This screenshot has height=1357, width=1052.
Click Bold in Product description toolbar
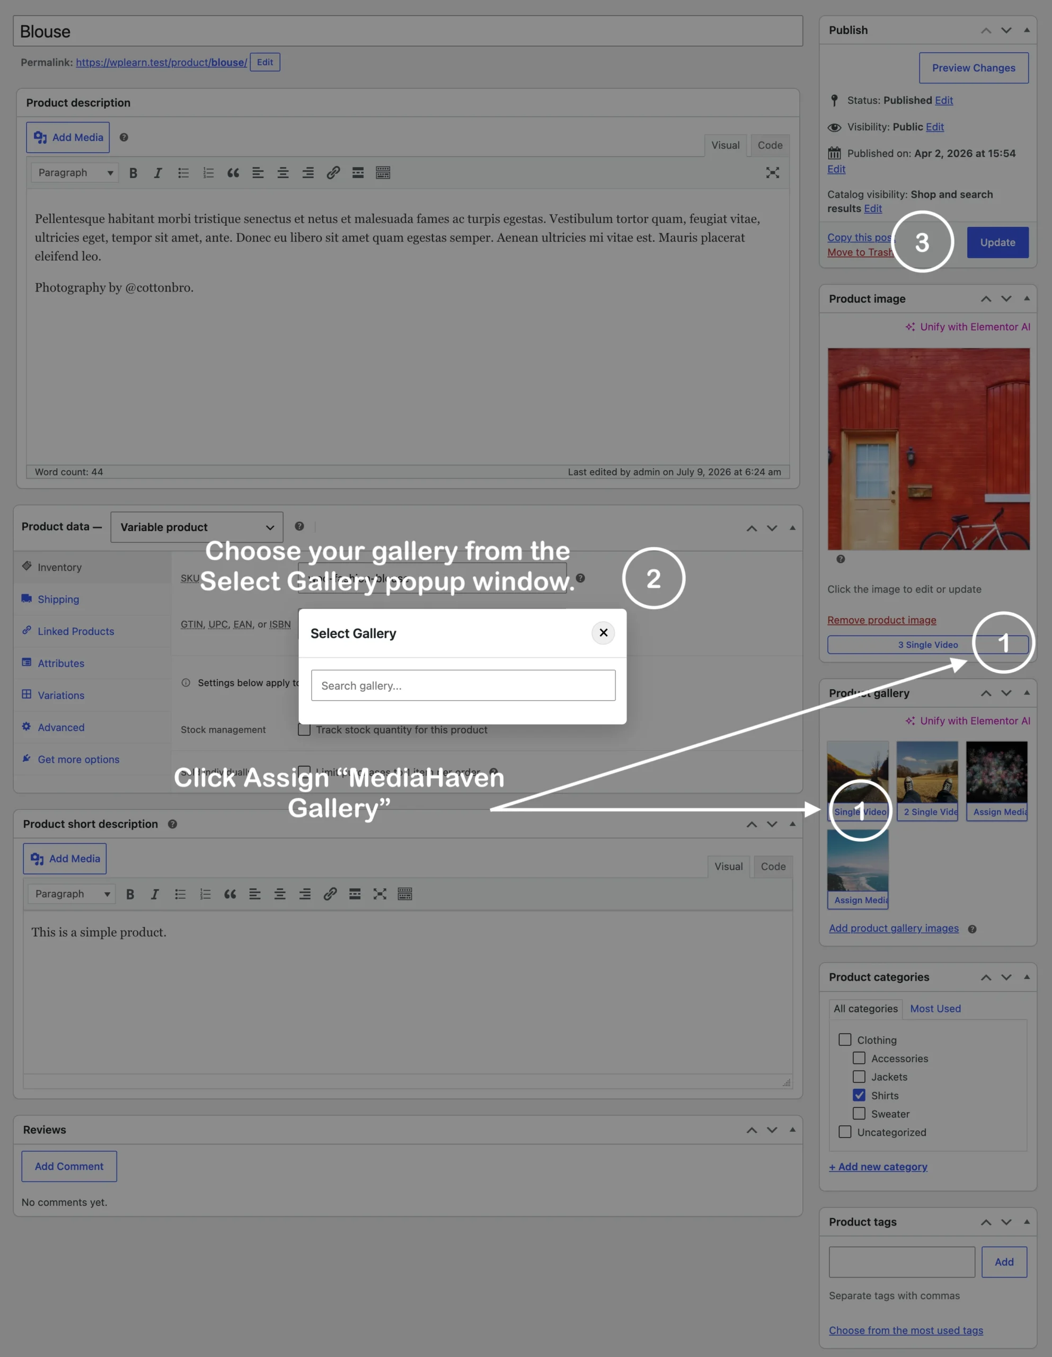point(133,173)
